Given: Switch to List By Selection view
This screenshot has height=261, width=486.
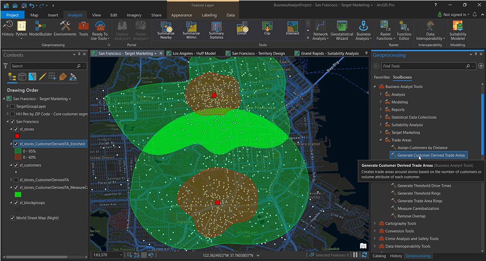Looking at the screenshot, I should [32, 76].
